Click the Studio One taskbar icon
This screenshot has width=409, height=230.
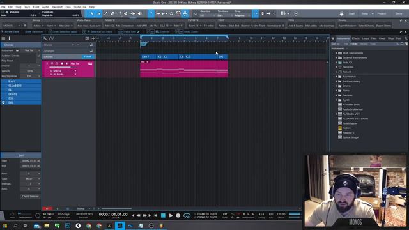tap(120, 226)
